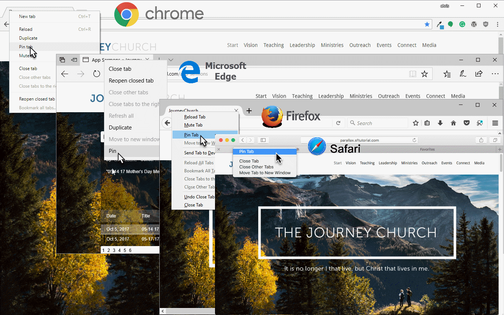Open new tab plus in Firefox

coord(249,111)
